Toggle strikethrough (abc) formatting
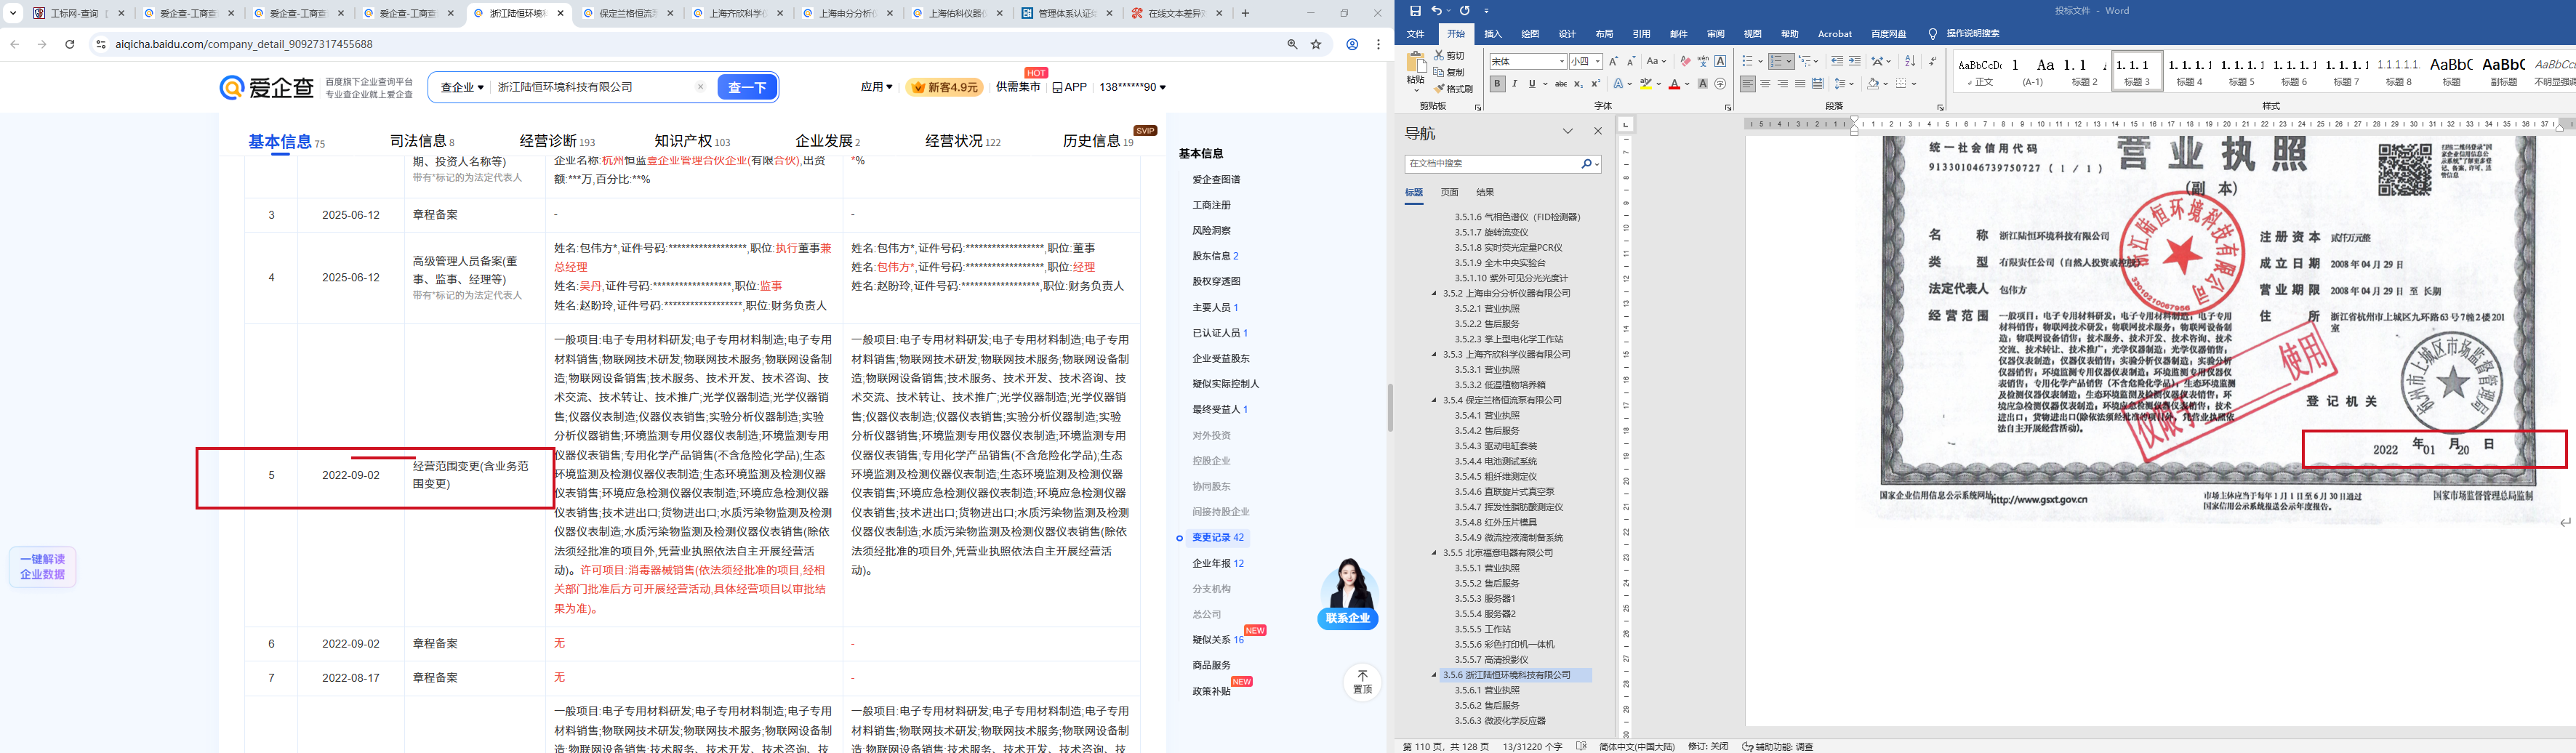Image resolution: width=2576 pixels, height=753 pixels. (x=1560, y=84)
